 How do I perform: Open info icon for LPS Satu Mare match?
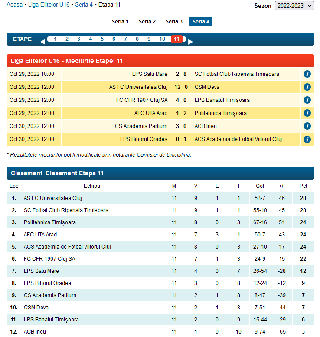click(307, 74)
